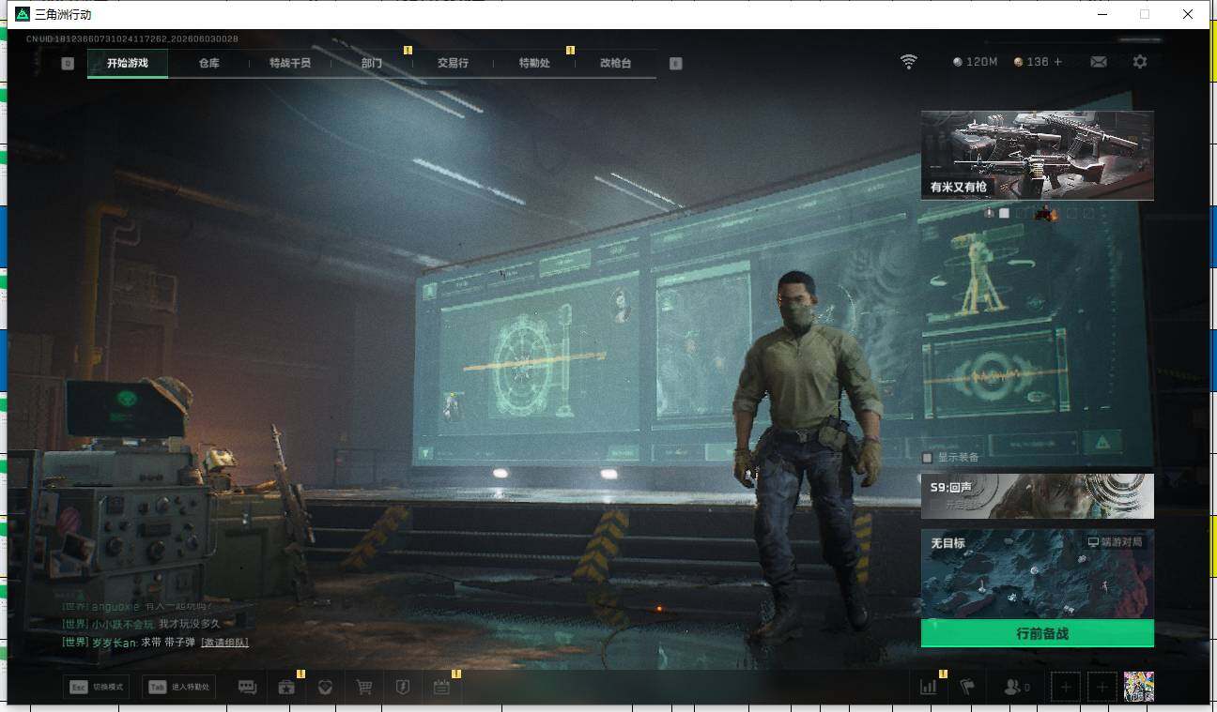Open the settings gear icon

click(x=1140, y=62)
